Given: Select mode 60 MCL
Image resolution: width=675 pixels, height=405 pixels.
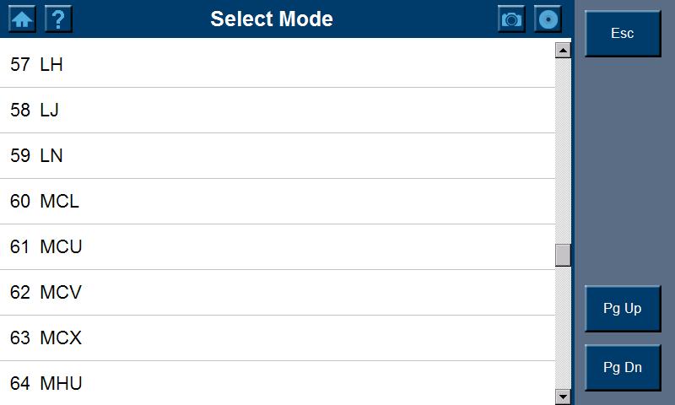Looking at the screenshot, I should click(277, 202).
